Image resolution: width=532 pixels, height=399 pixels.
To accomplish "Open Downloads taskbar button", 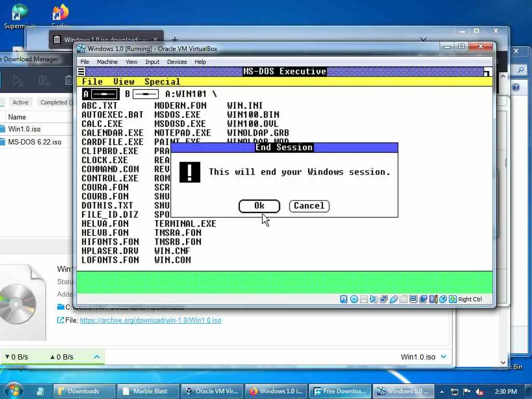I will 84,391.
